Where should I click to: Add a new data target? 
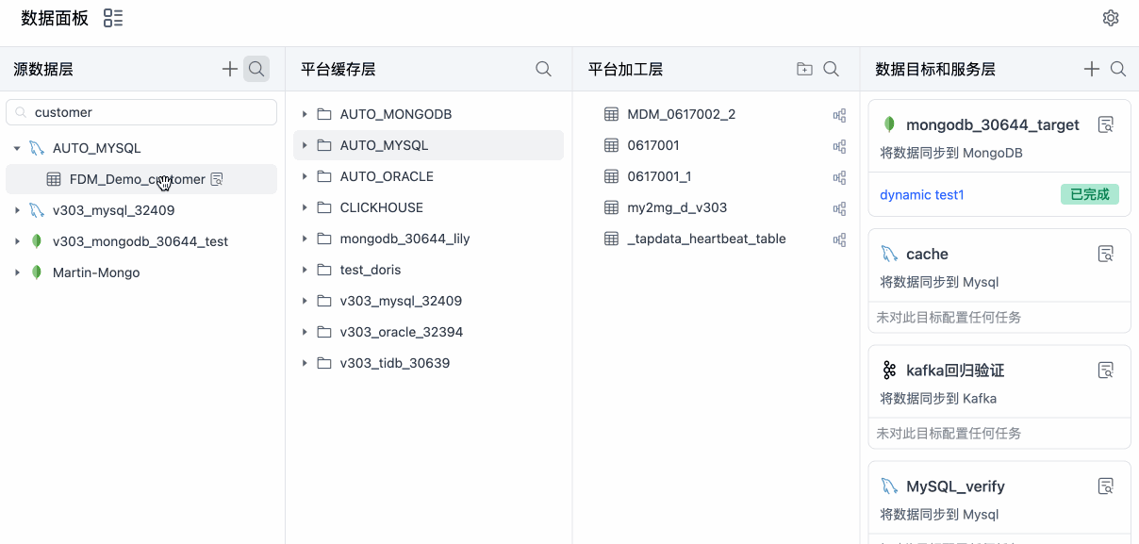1092,69
